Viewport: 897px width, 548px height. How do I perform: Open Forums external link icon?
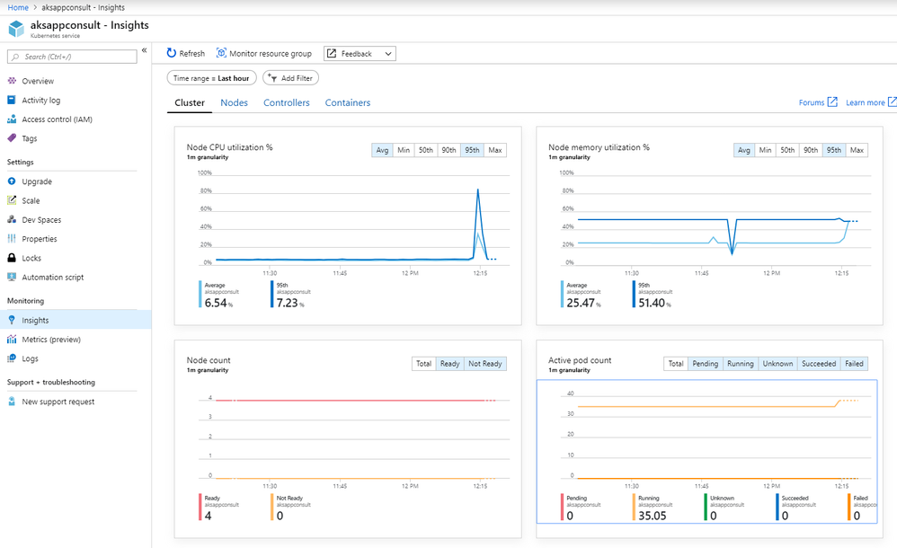click(832, 102)
